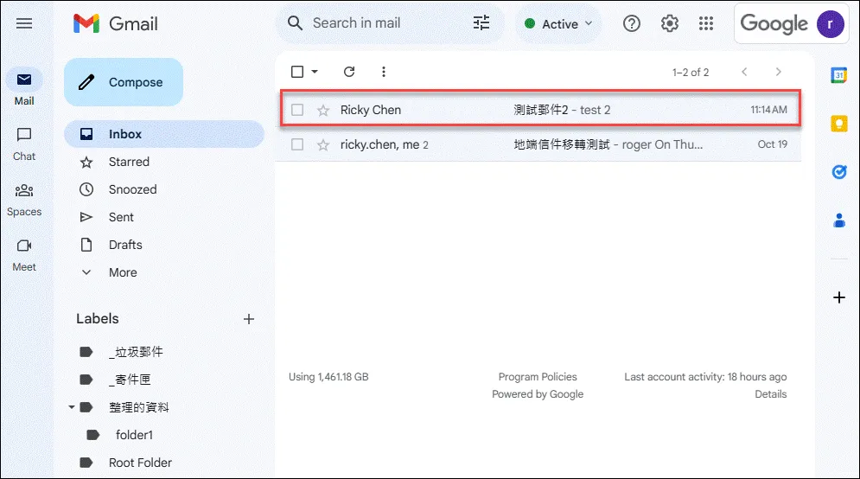Focus the Search in mail field
This screenshot has width=860, height=479.
pyautogui.click(x=388, y=23)
